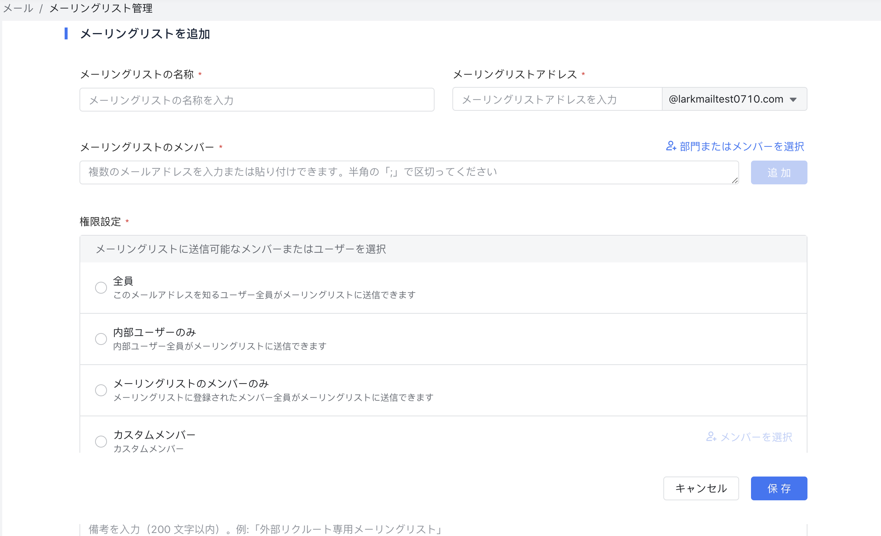
Task: Click the キャンセル button
Action: 701,488
